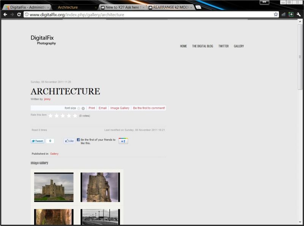This screenshot has height=226, width=304.
Task: Click the Email link
Action: click(x=103, y=108)
